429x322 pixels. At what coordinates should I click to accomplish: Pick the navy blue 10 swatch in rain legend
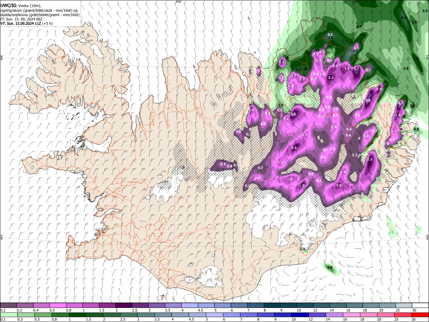300,315
